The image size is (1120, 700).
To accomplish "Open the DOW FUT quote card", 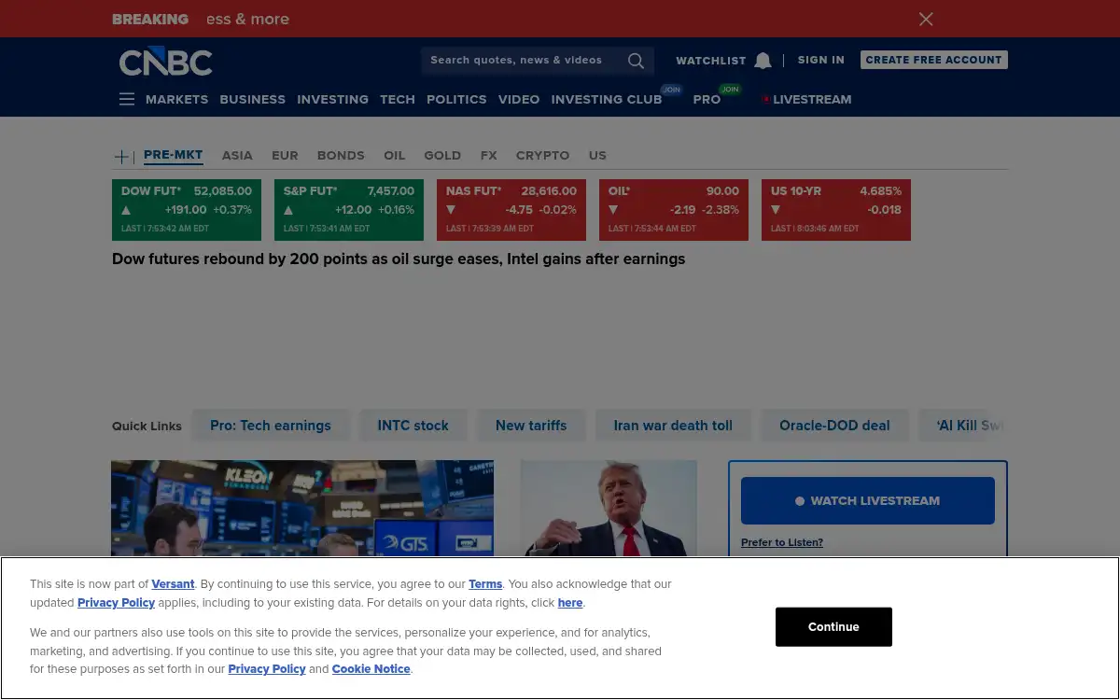I will click(187, 210).
